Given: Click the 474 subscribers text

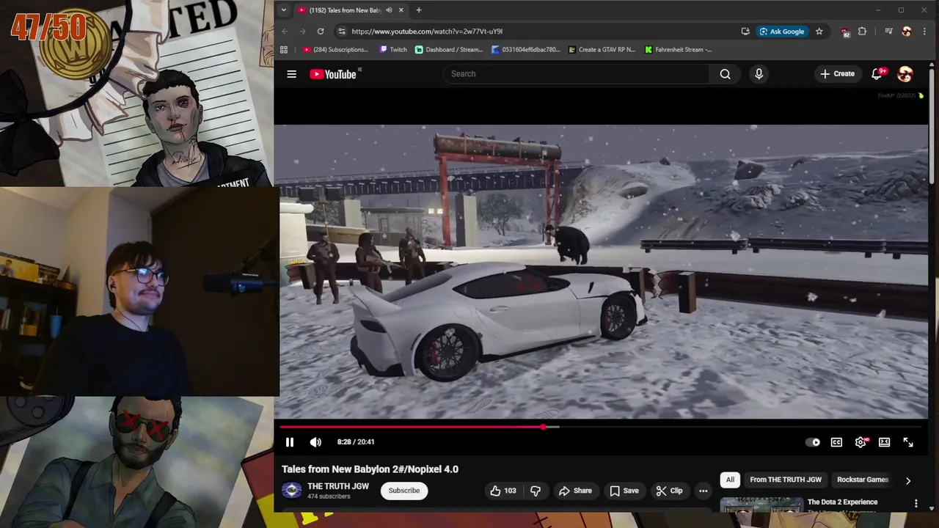Looking at the screenshot, I should click(329, 497).
